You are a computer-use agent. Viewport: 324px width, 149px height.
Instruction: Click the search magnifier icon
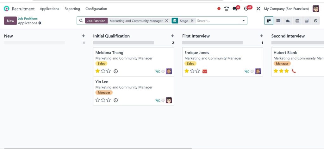pyautogui.click(x=81, y=20)
